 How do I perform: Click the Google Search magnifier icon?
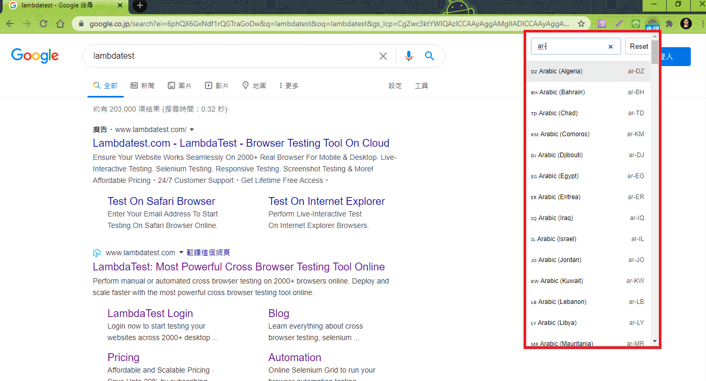(429, 56)
